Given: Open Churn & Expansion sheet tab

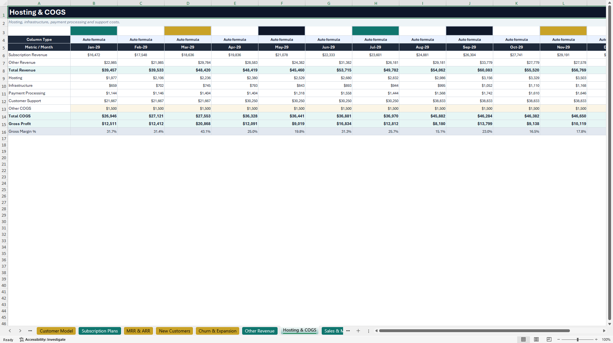Looking at the screenshot, I should [x=218, y=331].
